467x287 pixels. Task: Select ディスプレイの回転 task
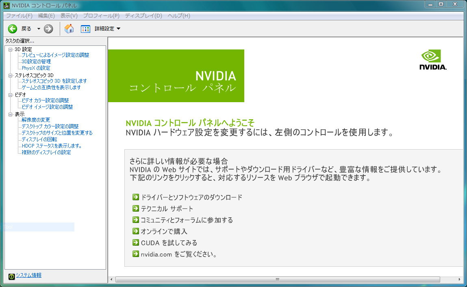[39, 139]
